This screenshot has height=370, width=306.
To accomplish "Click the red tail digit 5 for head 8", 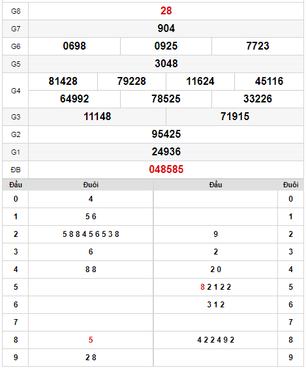I will [91, 340].
